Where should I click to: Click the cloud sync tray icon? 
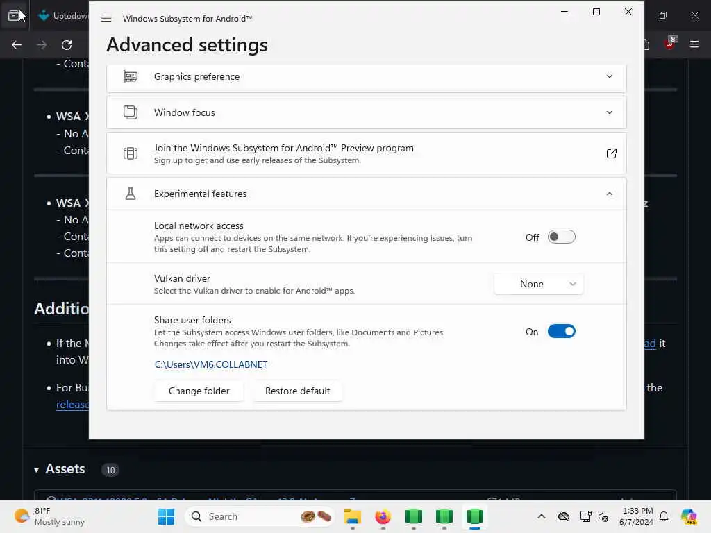[564, 516]
